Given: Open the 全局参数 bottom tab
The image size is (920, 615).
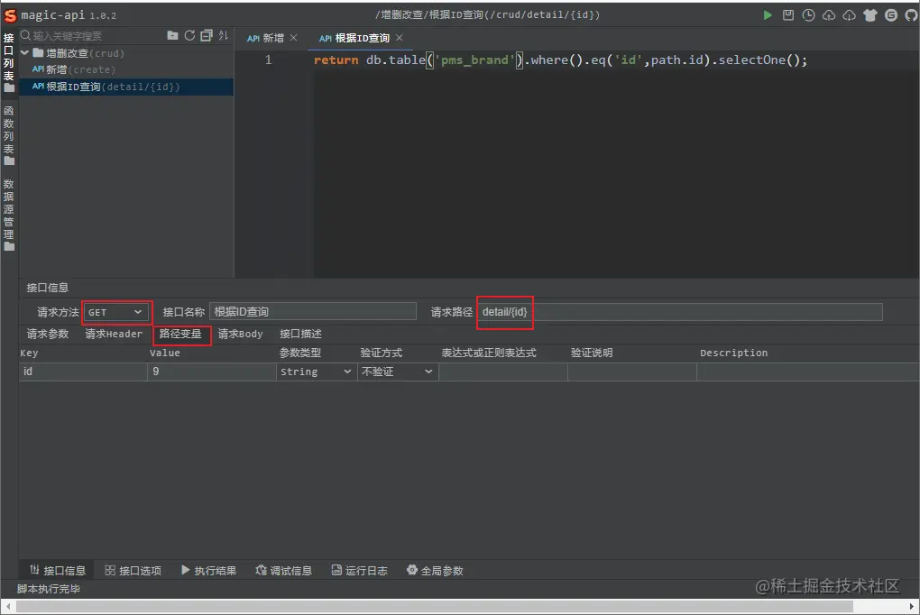Looking at the screenshot, I should pos(436,571).
